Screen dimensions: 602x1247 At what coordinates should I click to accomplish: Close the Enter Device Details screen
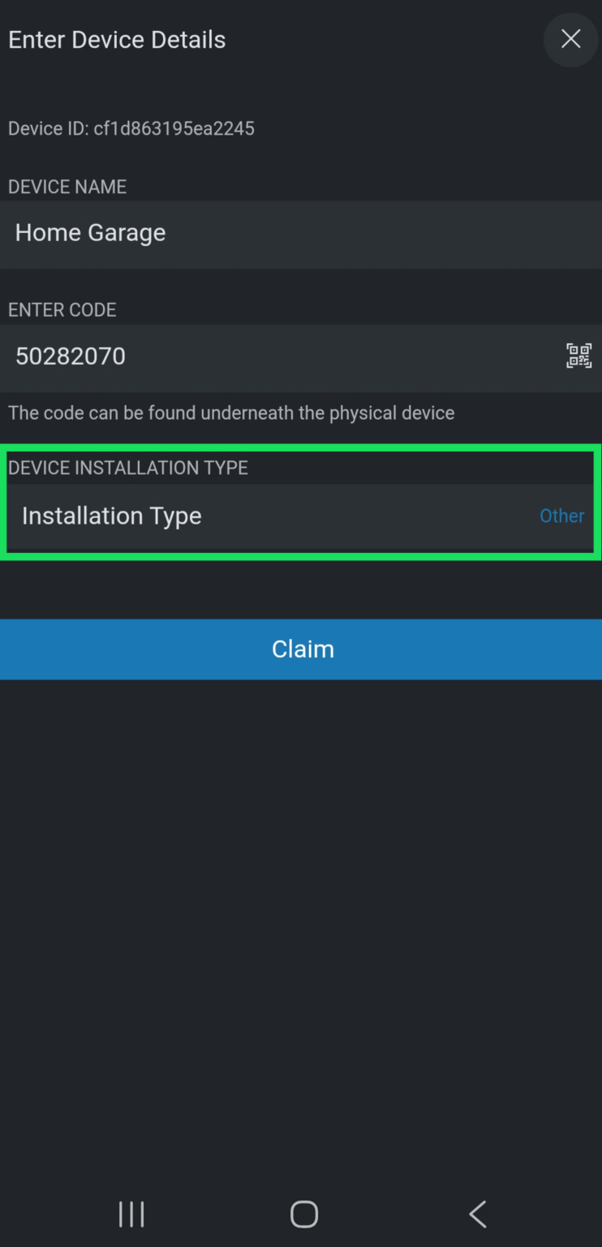point(570,39)
